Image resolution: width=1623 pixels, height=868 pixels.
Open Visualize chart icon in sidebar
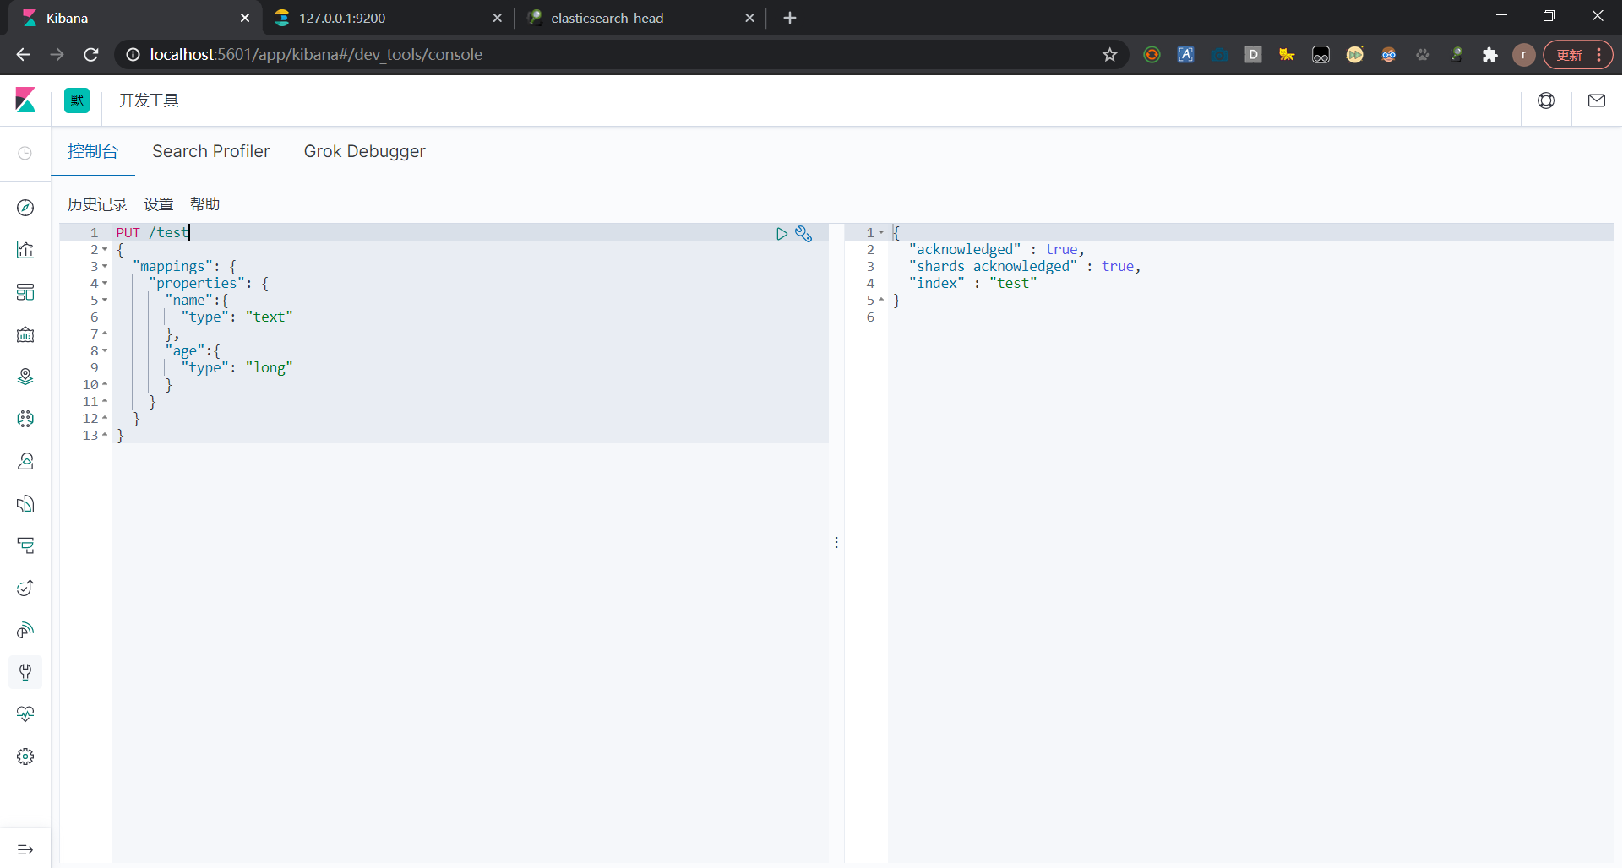25,250
